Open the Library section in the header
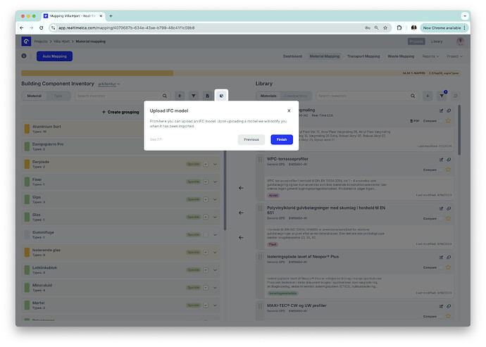 pyautogui.click(x=437, y=42)
